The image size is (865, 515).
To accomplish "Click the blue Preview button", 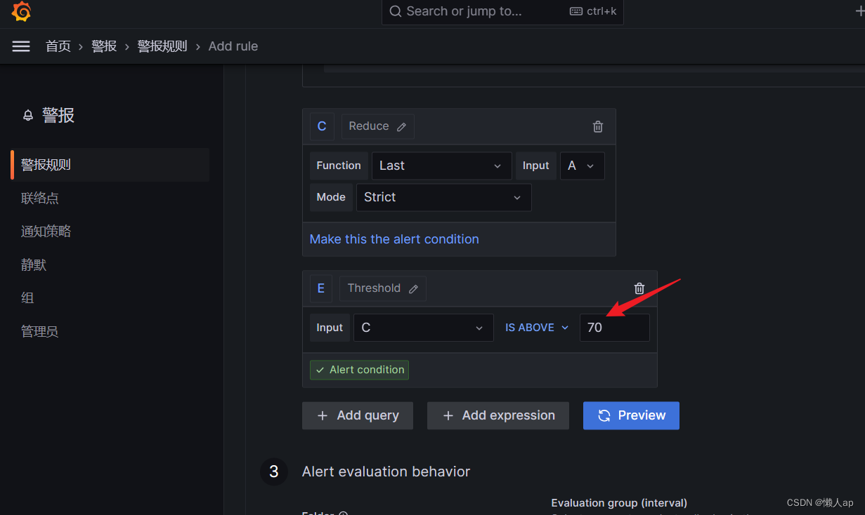I will 631,415.
